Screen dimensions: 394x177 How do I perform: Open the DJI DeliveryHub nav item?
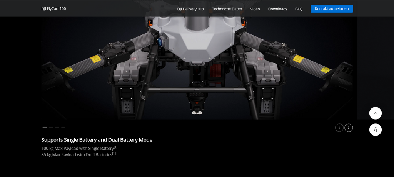[x=190, y=9]
